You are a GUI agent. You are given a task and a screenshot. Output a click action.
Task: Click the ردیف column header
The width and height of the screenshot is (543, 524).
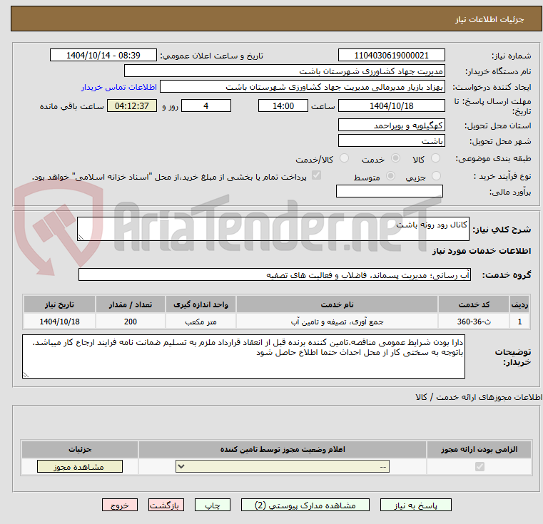tap(519, 304)
